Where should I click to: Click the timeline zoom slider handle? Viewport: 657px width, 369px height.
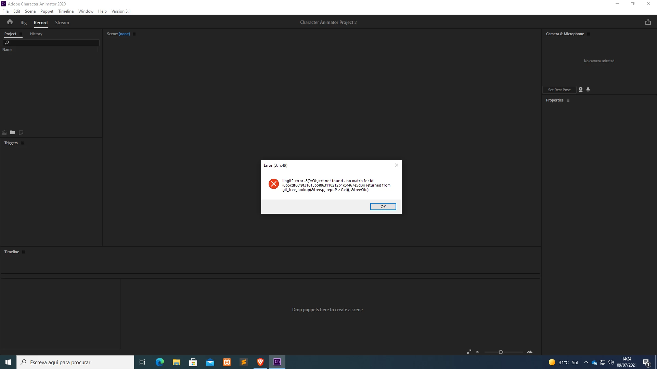(x=501, y=352)
